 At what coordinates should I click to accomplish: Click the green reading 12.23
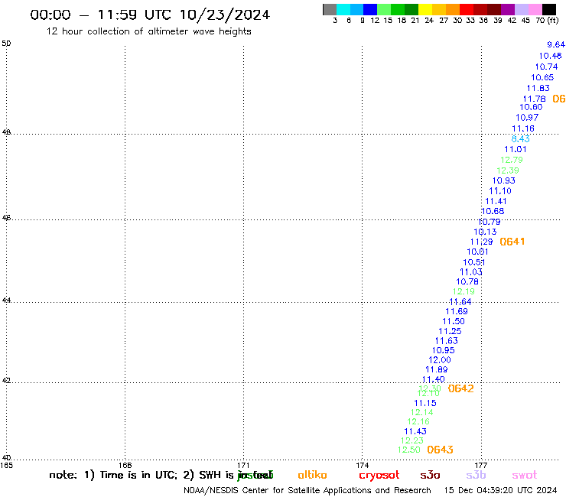point(411,440)
